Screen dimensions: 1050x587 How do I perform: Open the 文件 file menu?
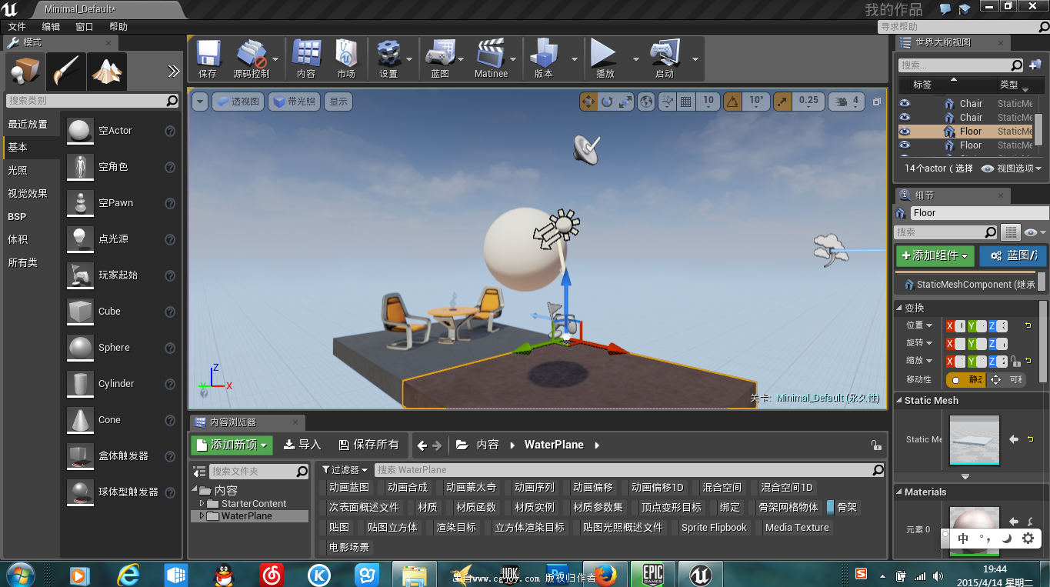(17, 27)
